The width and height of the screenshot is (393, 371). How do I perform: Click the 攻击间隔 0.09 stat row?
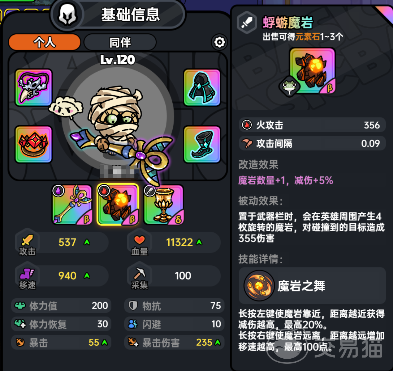pos(312,143)
